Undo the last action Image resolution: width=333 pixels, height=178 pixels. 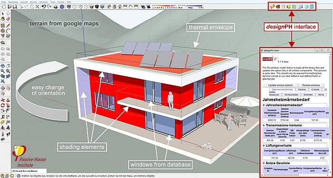pyautogui.click(x=44, y=7)
